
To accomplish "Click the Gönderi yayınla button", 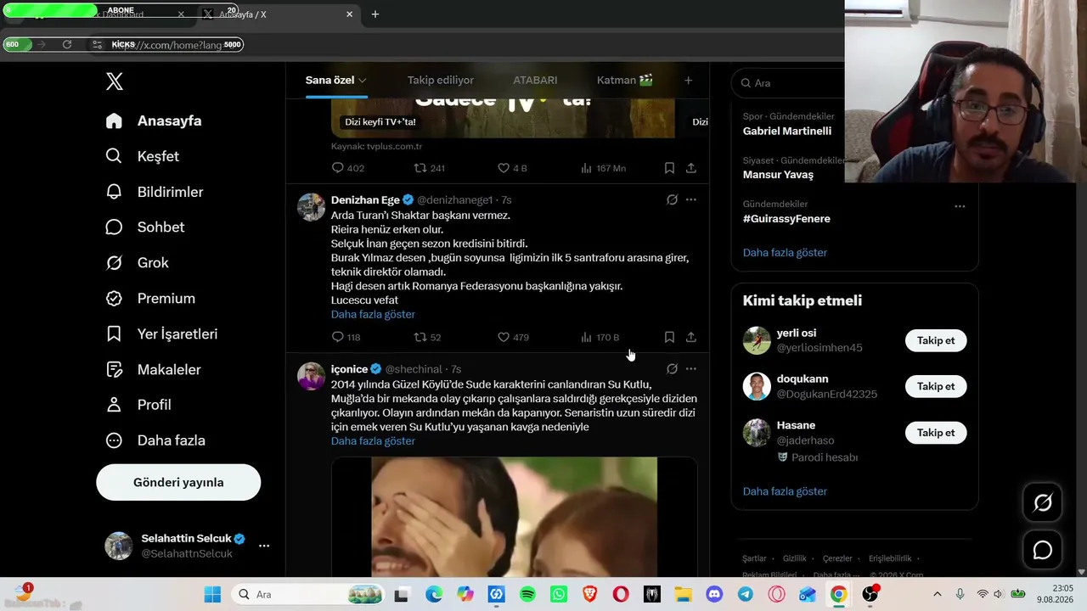I will point(178,482).
